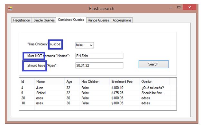Viewport: 201px width, 125px height.
Task: Click the Enrollment Fee column header
Action: (x=125, y=82)
